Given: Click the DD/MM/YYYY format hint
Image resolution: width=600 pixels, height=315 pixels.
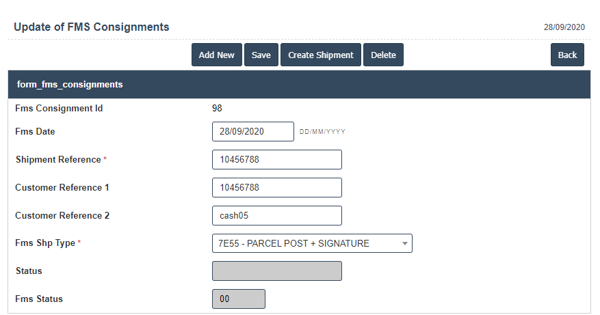Looking at the screenshot, I should click(x=322, y=132).
